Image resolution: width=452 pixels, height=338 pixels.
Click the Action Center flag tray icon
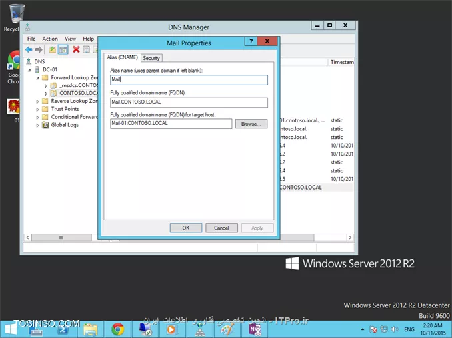[x=373, y=329]
